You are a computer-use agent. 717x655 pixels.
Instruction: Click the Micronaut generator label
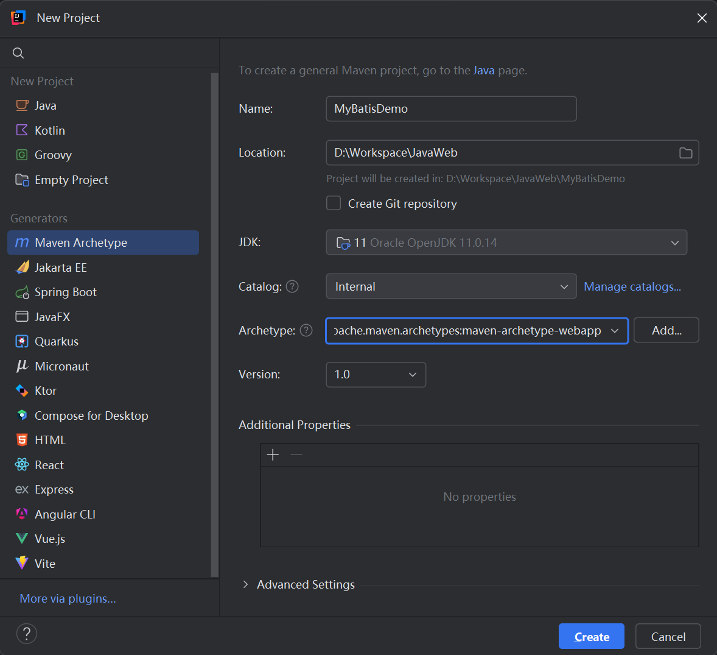[61, 366]
